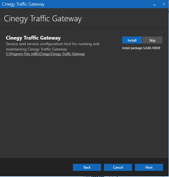Screen dimensions: 169x177
Task: Cancel the installation wizard
Action: 118,167
